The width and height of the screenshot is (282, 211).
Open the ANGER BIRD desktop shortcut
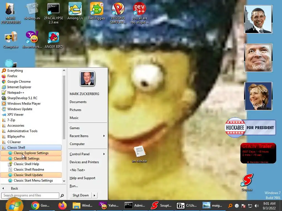tap(54, 40)
